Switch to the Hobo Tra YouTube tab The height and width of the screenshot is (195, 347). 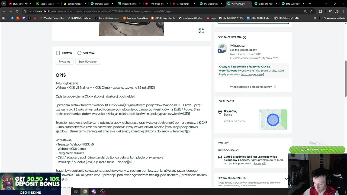[156, 4]
